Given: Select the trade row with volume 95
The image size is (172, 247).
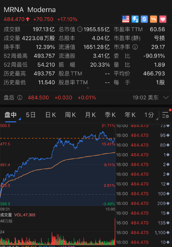Looking at the screenshot, I should (x=143, y=135).
